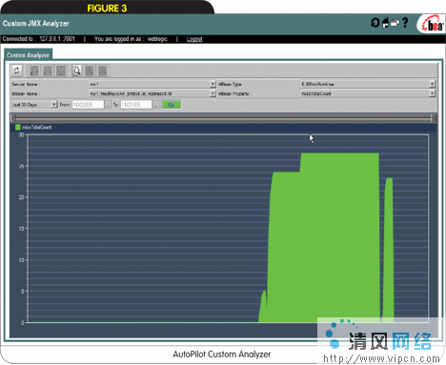
Task: Click the first greyed-out toolbar icon
Action: [x=34, y=71]
